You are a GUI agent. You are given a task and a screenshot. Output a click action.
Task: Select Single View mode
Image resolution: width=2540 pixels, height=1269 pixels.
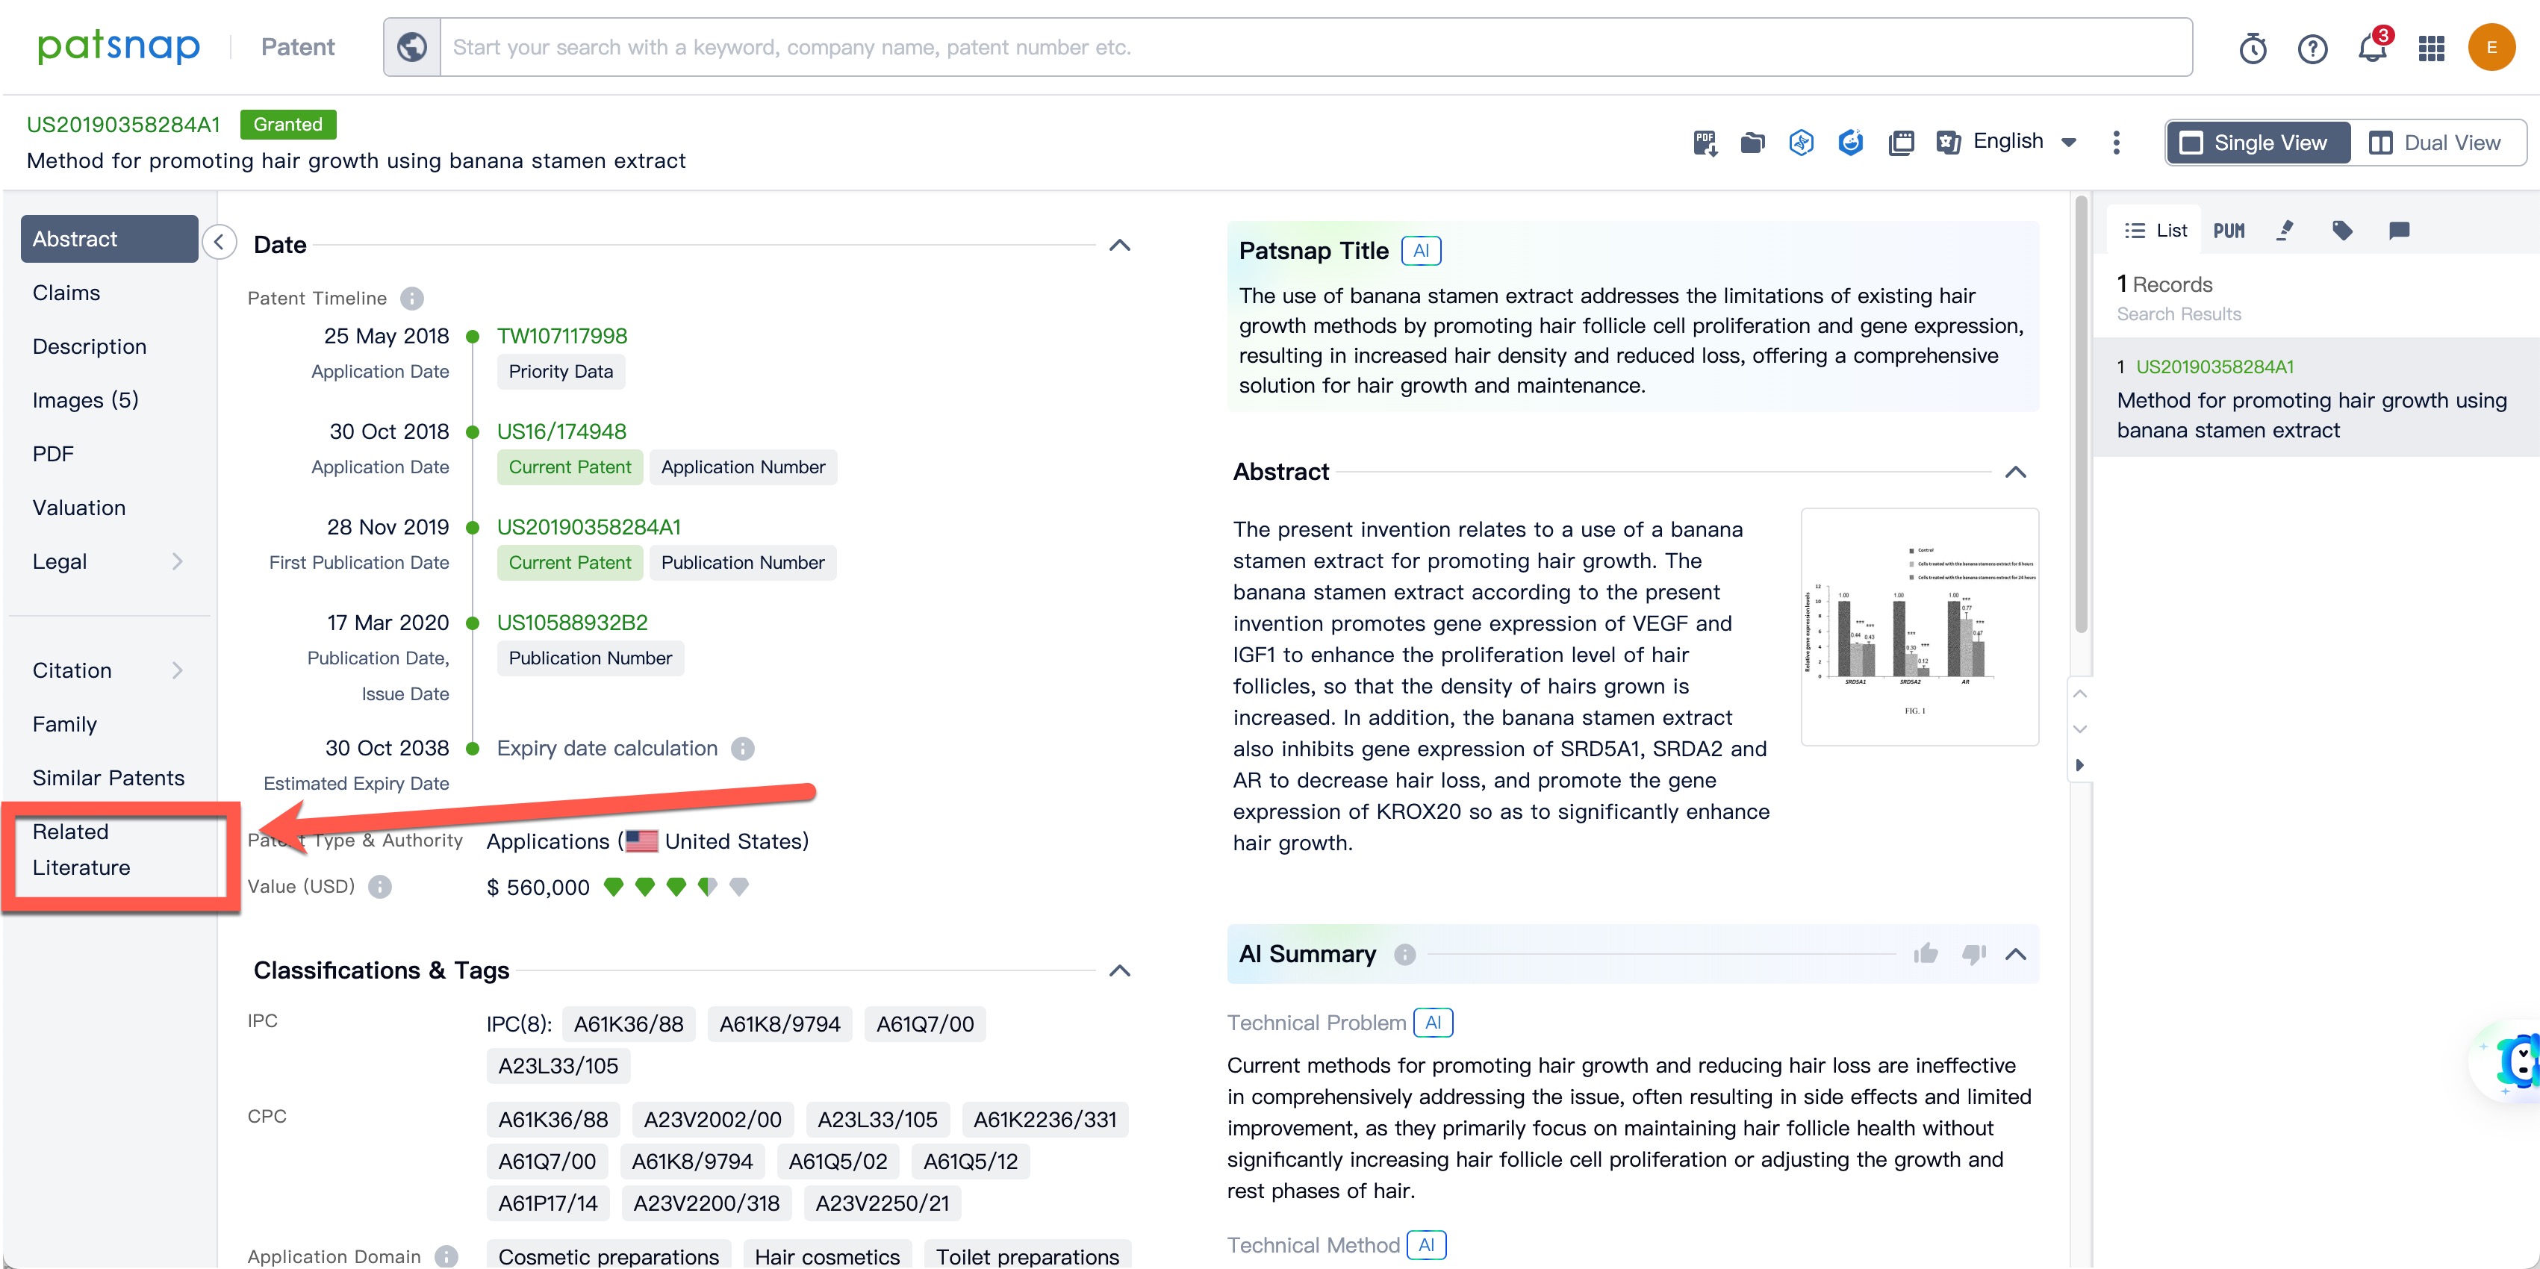pos(2255,143)
